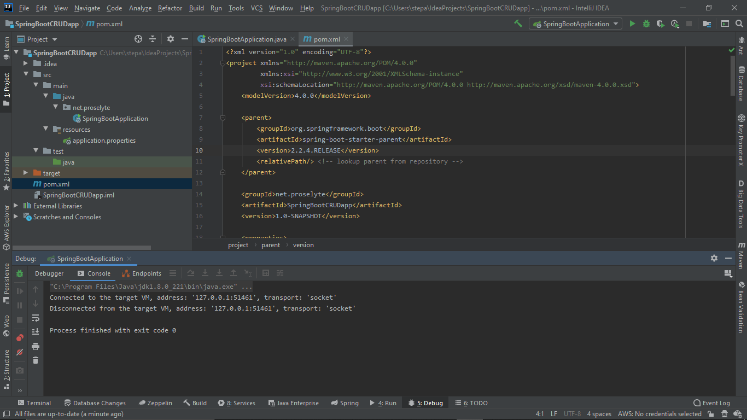Click 'parent' in the editor breadcrumb
Viewport: 747px width, 420px height.
pyautogui.click(x=271, y=245)
